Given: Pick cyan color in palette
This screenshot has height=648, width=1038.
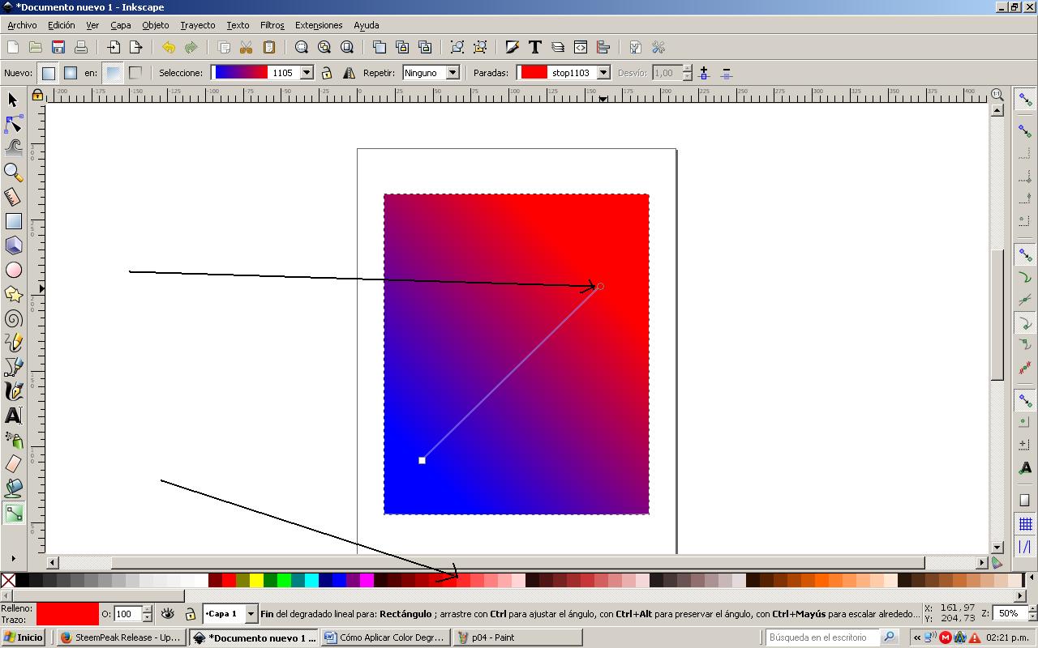Looking at the screenshot, I should coord(311,580).
